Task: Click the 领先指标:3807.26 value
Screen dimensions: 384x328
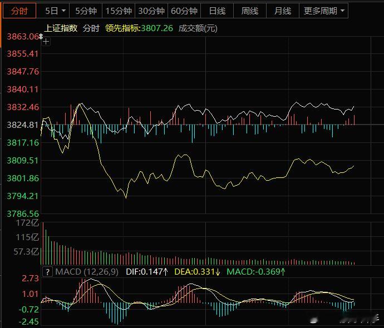Action: click(x=139, y=28)
